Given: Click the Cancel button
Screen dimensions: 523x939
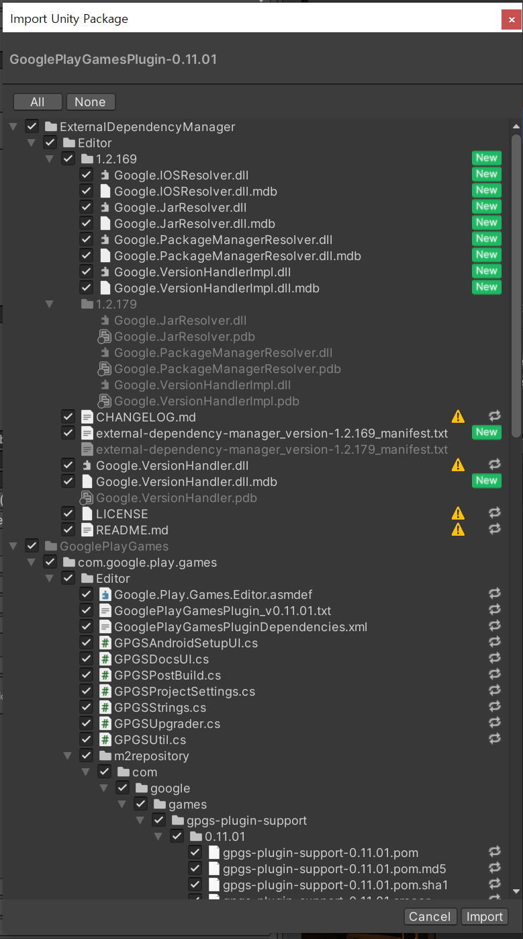Looking at the screenshot, I should point(430,917).
